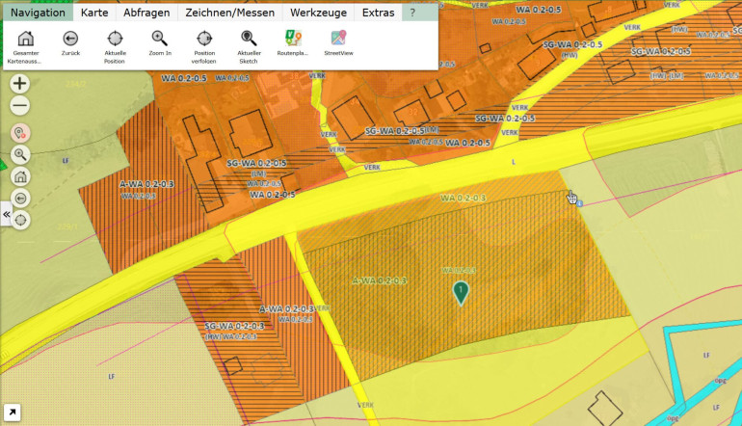Zoom in with the map plus button
742x426 pixels.
point(20,84)
